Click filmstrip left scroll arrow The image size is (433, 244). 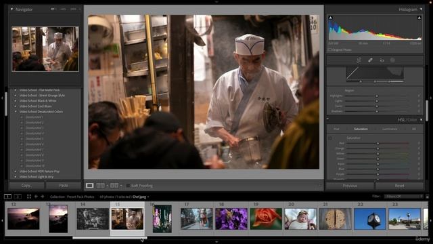2,220
